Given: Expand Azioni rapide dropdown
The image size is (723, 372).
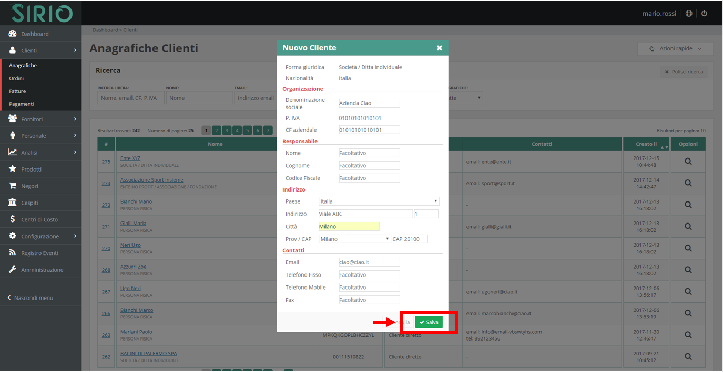Looking at the screenshot, I should pos(675,49).
